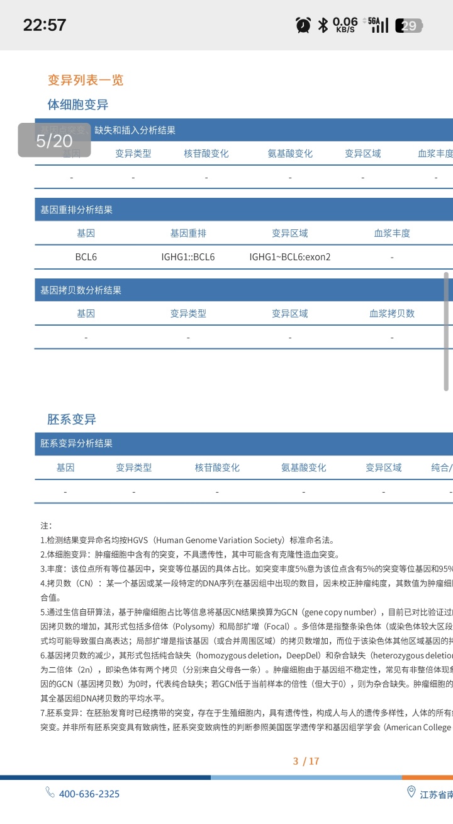This screenshot has width=453, height=824.
Task: Tap the 变异列表一览 orange heading
Action: [x=86, y=80]
